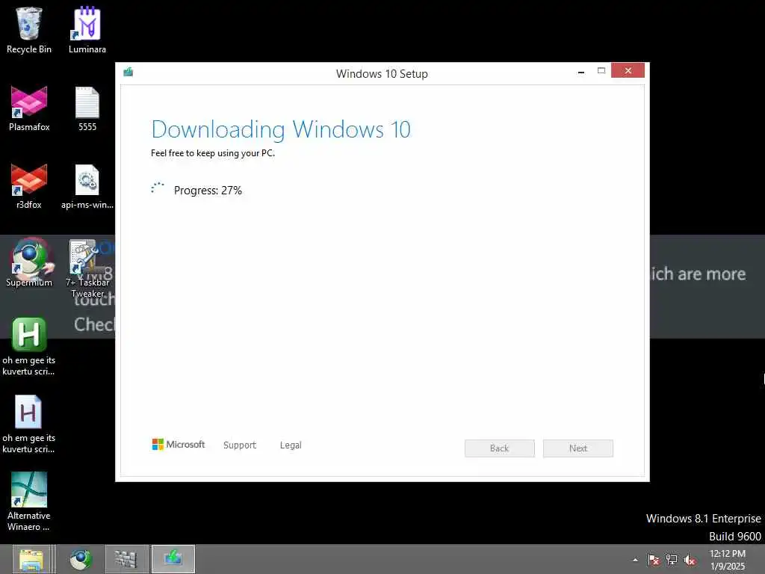Show hidden system tray icons
The height and width of the screenshot is (574, 765).
635,560
